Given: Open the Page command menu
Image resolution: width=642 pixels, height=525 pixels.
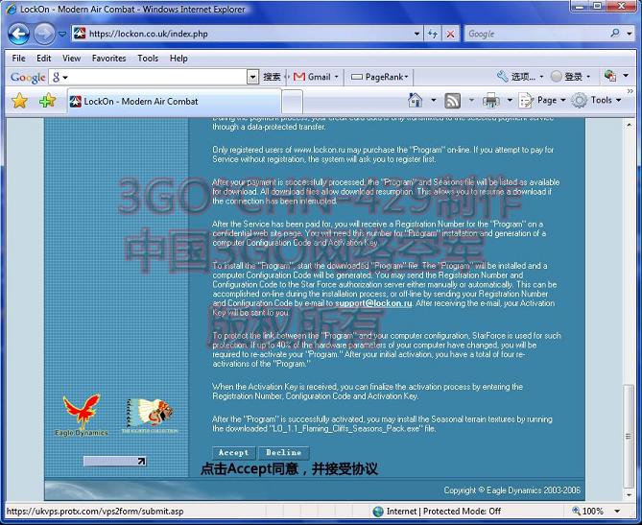Looking at the screenshot, I should tap(542, 101).
